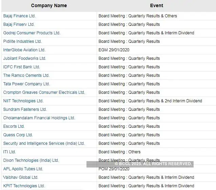Open the NIIT Technologies Ltd. link

coord(23,101)
